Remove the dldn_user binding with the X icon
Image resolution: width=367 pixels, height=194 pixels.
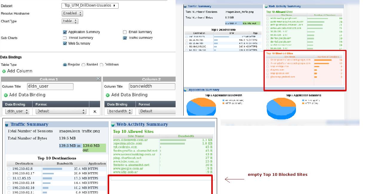click(95, 111)
